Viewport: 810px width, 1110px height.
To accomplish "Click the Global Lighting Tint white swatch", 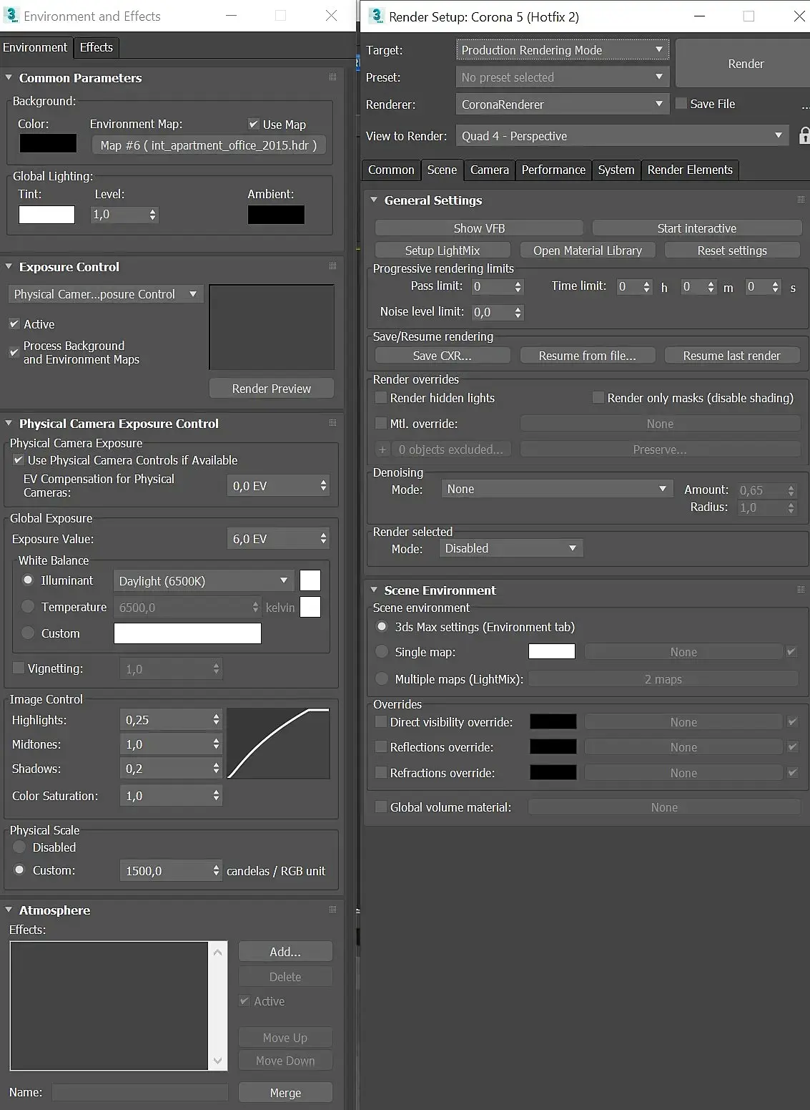I will (x=46, y=215).
